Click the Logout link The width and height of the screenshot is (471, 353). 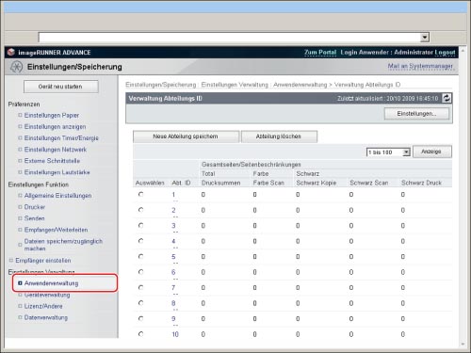pyautogui.click(x=445, y=53)
